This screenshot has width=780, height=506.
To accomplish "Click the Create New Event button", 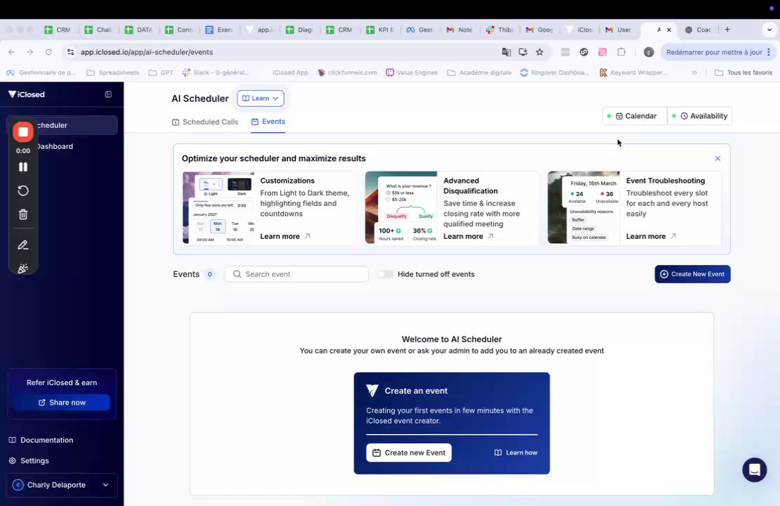I will pyautogui.click(x=692, y=274).
